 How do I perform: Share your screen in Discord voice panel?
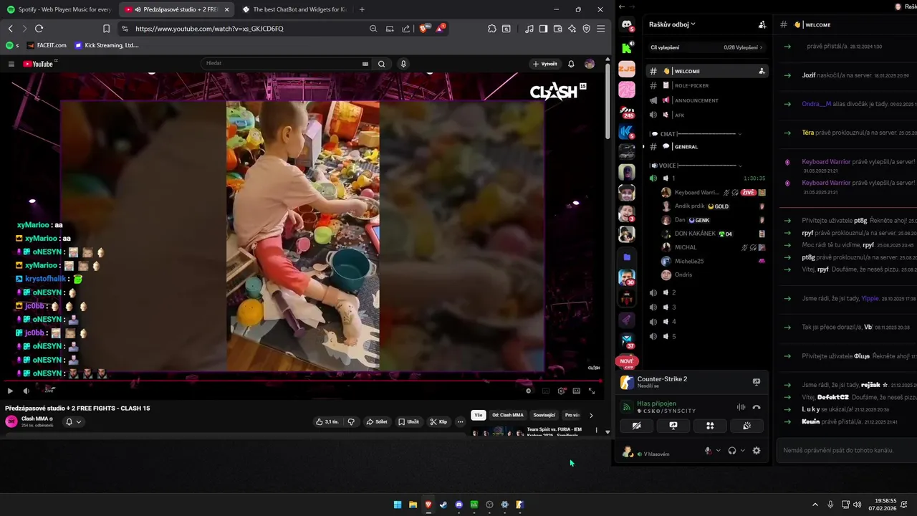pyautogui.click(x=673, y=426)
